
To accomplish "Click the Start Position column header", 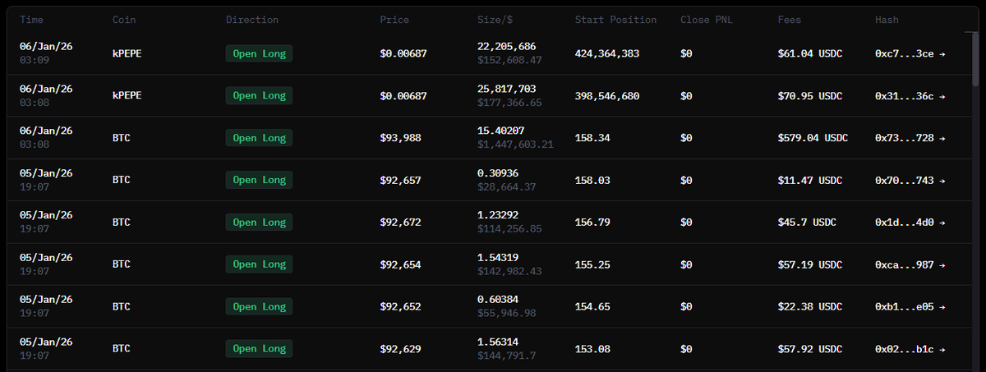I will pyautogui.click(x=615, y=20).
